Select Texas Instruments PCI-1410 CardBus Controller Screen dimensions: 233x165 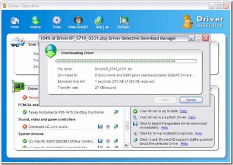66,112
